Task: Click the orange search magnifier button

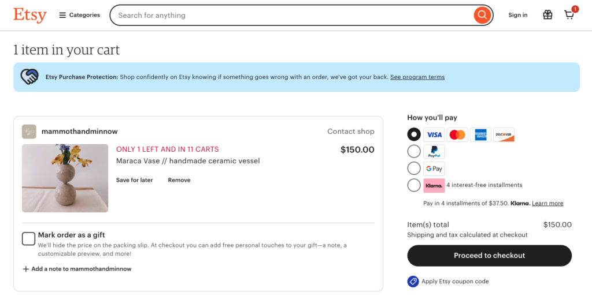Action: tap(482, 15)
